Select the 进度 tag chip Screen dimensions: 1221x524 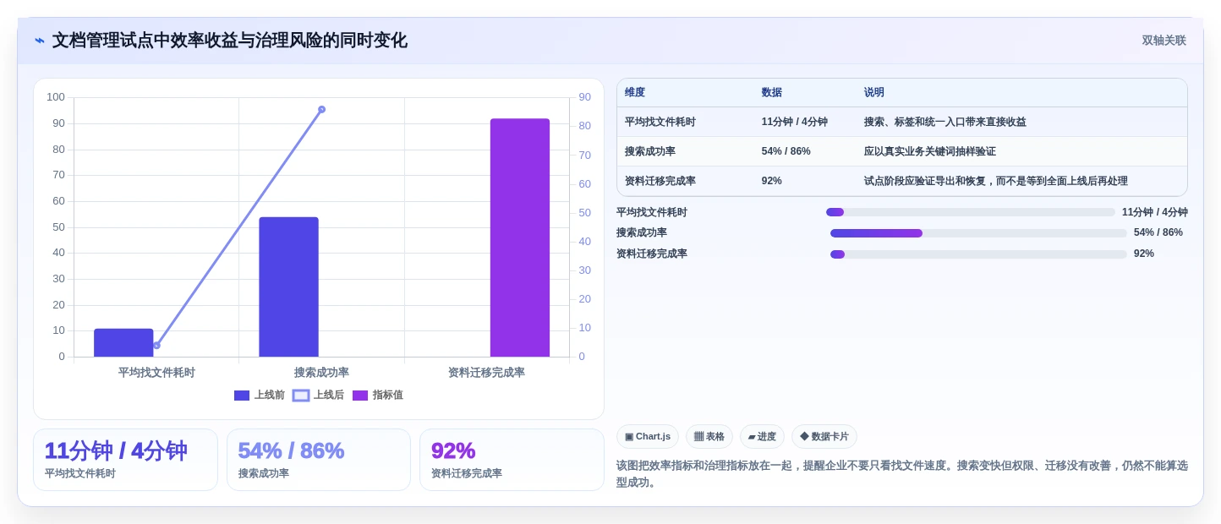pyautogui.click(x=762, y=437)
